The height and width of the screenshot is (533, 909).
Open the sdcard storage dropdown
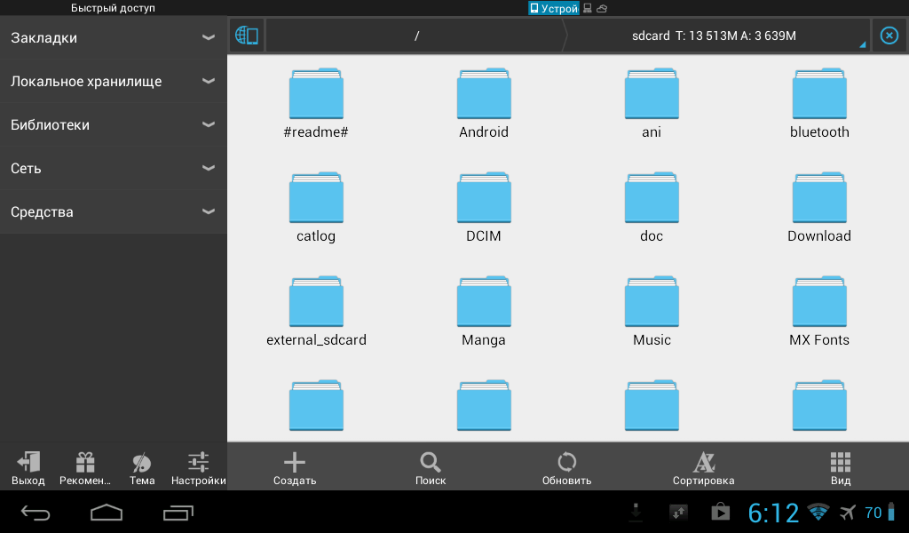tap(717, 36)
